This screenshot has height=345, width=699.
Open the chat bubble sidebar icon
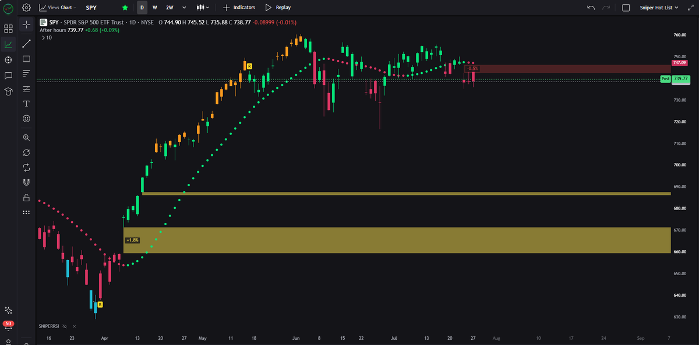[9, 76]
